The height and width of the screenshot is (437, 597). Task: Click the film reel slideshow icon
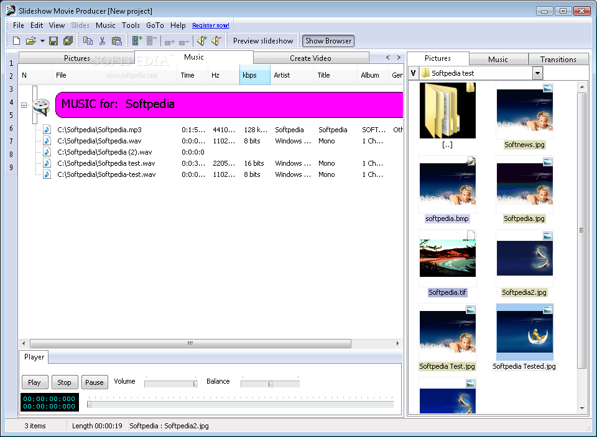point(41,106)
